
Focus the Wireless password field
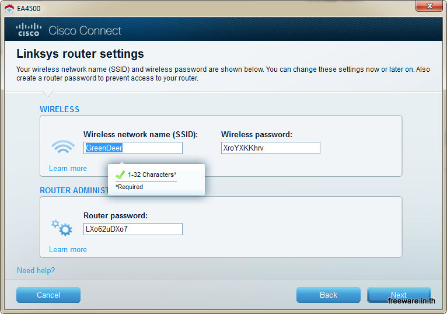tap(271, 148)
